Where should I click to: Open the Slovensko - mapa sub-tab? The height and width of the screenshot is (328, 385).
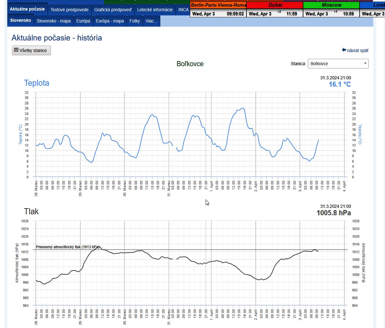tap(54, 21)
